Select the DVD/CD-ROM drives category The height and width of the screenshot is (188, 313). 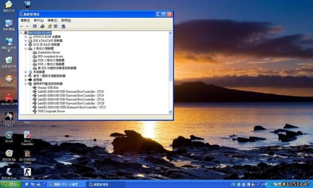(x=47, y=37)
